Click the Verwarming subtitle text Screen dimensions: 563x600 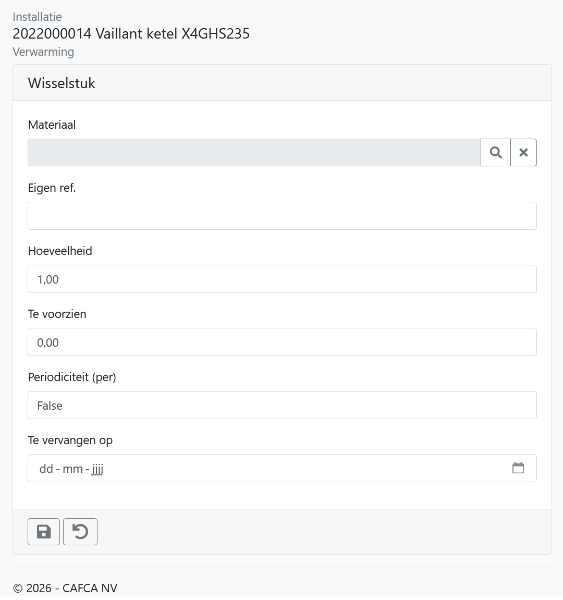coord(43,52)
